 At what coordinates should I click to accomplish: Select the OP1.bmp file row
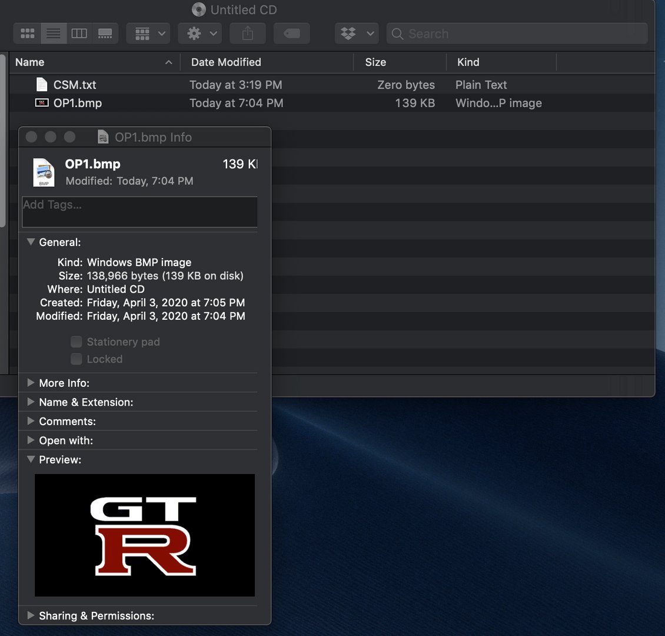pos(332,103)
